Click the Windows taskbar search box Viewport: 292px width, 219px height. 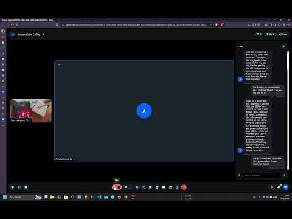25,197
